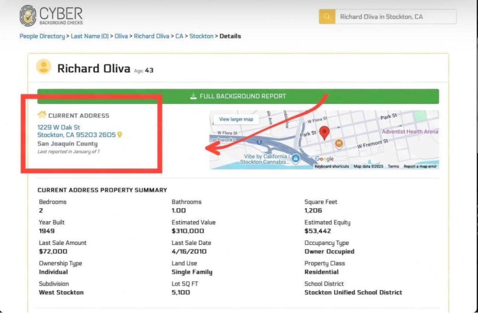The image size is (478, 326).
Task: Click the yellow location pin after the ZIP code
Action: 120,135
